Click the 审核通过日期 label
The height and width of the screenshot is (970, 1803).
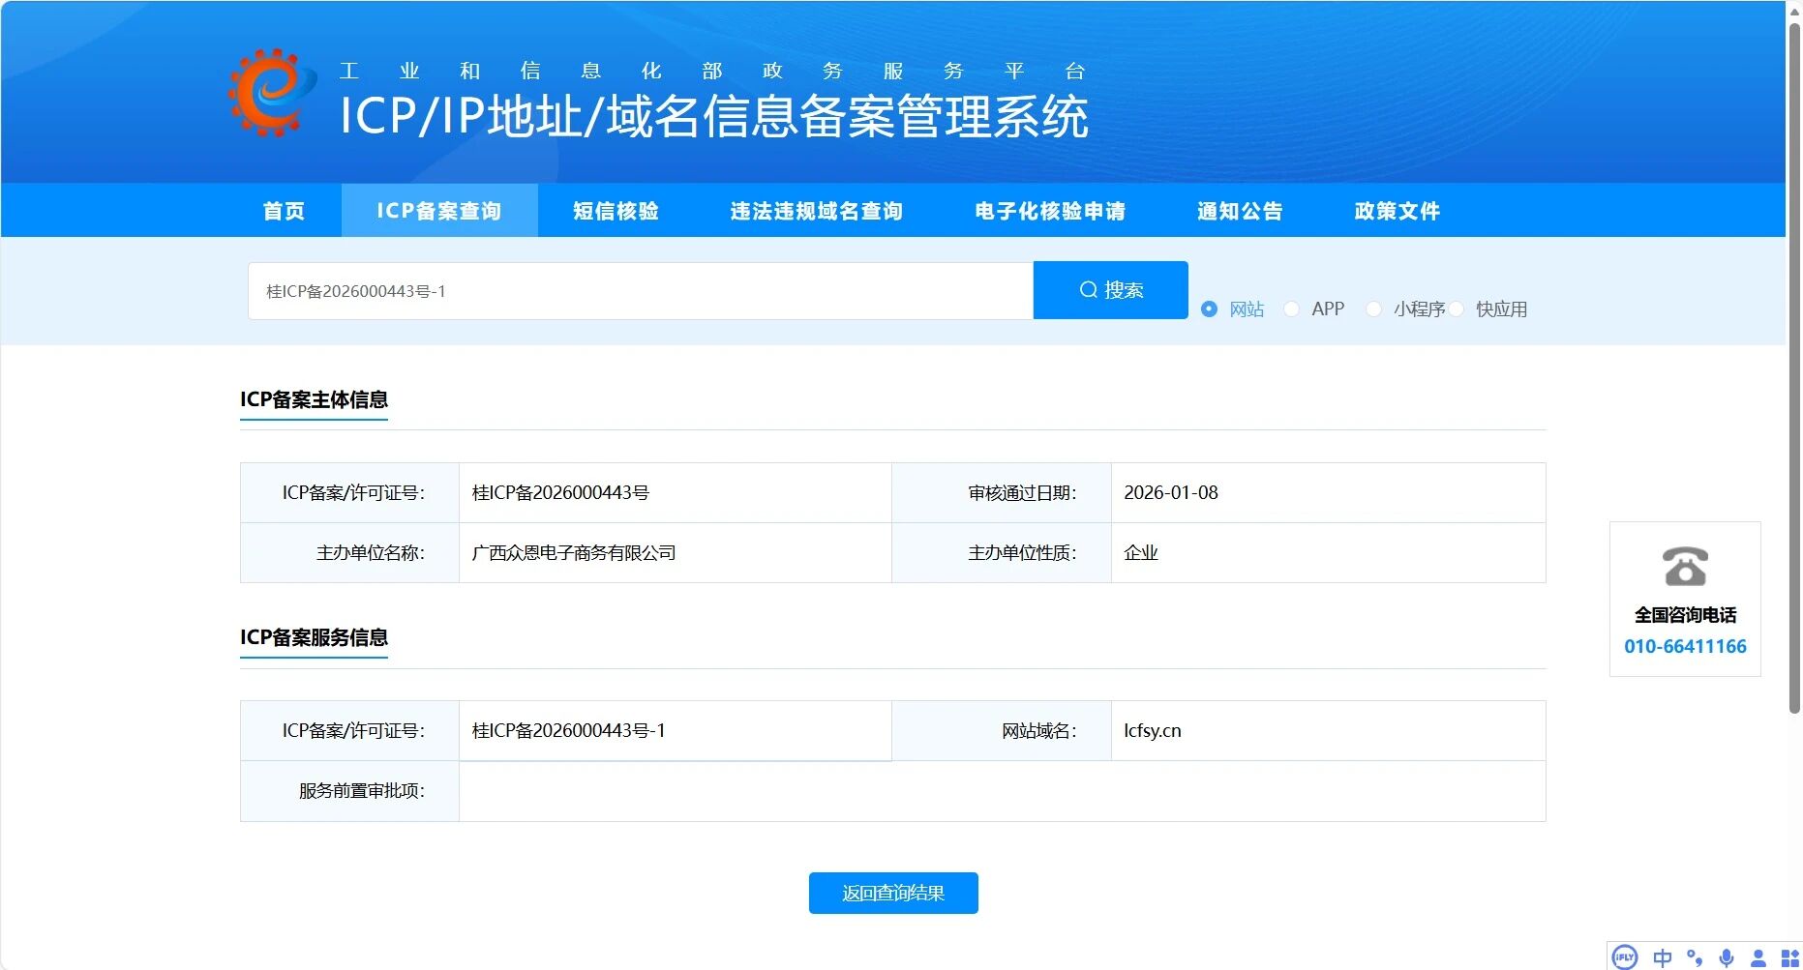(x=1023, y=493)
